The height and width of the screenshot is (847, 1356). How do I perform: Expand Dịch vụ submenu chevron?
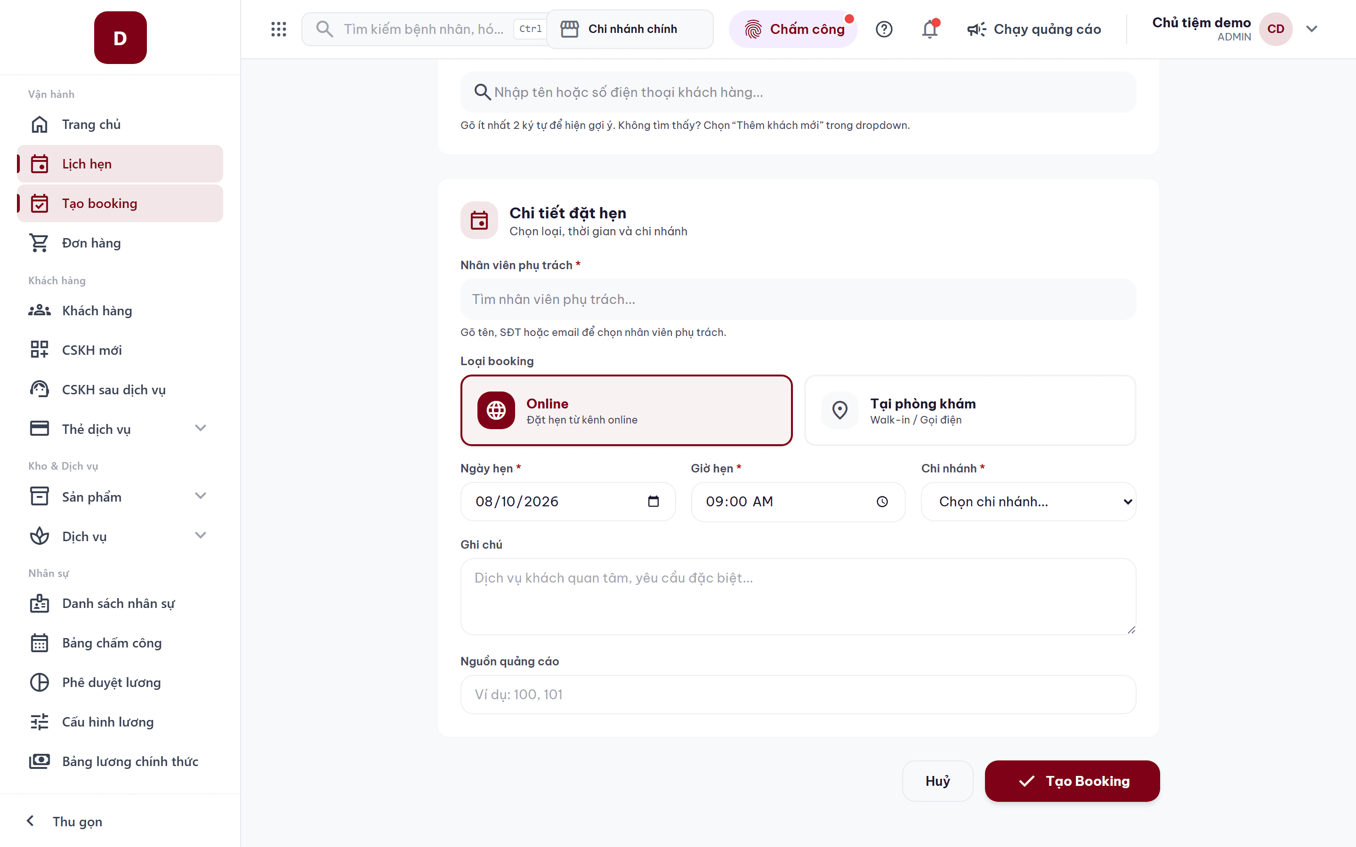pos(201,535)
